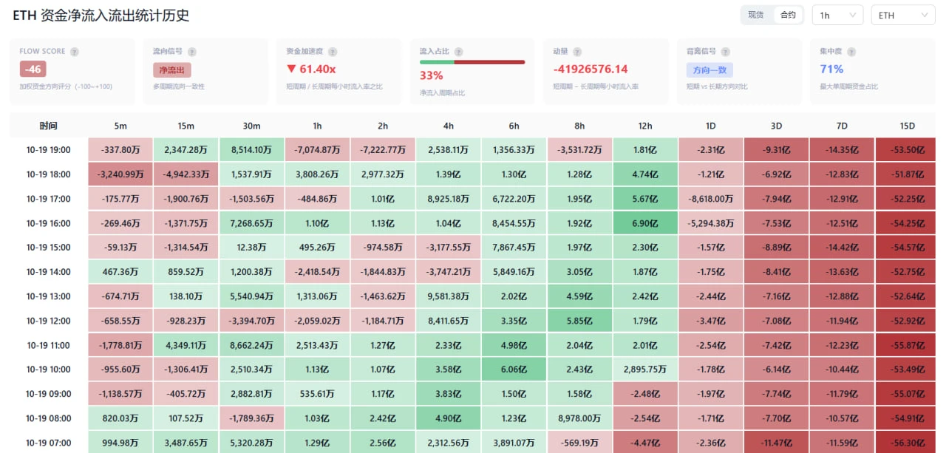Viewport: 946px width, 453px height.
Task: Select the 6.90亿 cell
Action: click(x=645, y=223)
